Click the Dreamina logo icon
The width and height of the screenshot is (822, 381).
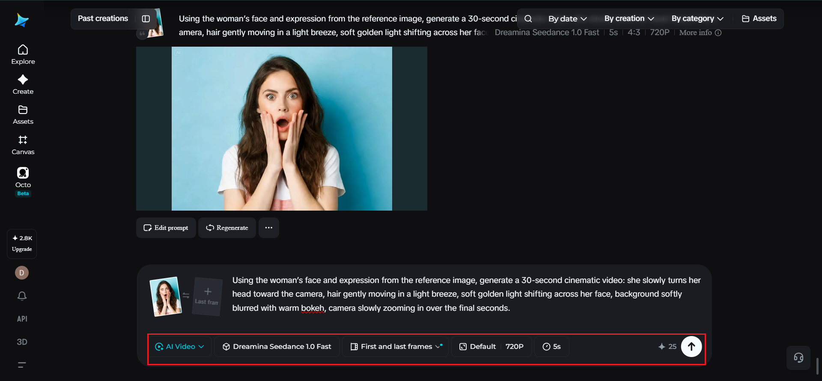pyautogui.click(x=21, y=20)
